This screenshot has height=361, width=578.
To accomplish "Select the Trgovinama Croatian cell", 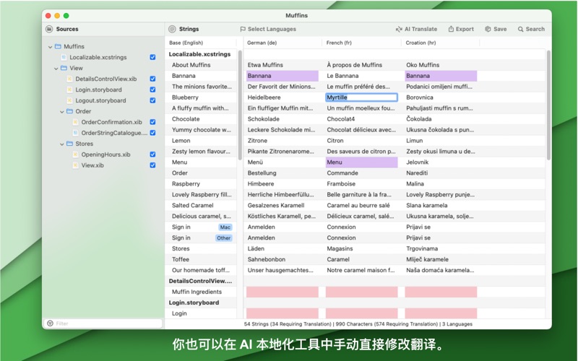I will pos(441,248).
